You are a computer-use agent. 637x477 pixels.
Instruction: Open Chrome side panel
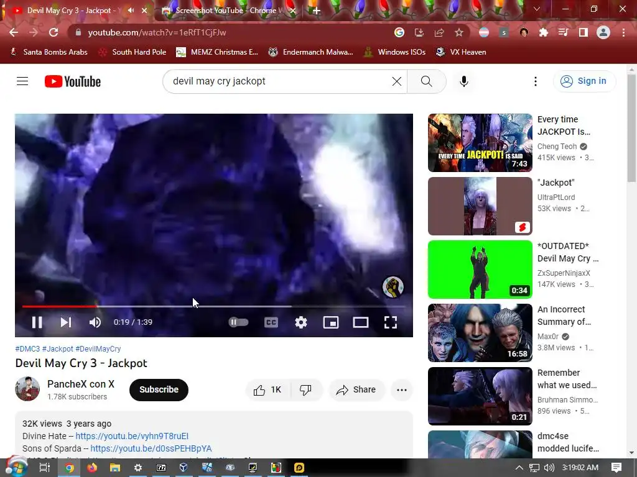point(583,32)
